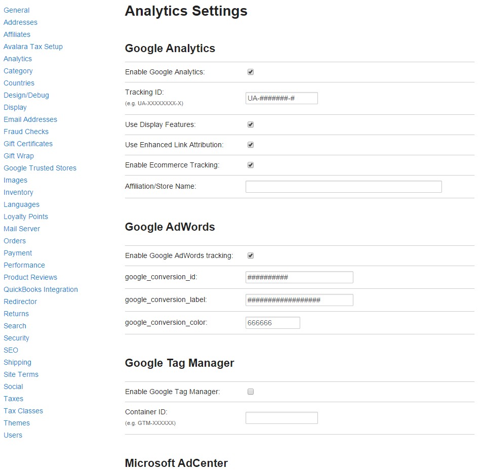Screen dimensions: 481x473
Task: Click the Tracking ID input field
Action: point(282,99)
